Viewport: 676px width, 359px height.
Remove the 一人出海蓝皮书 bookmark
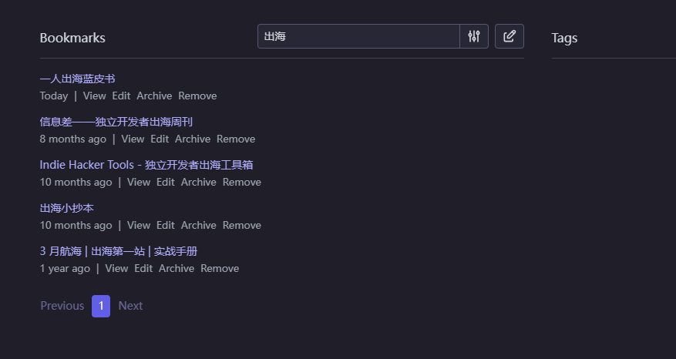[x=197, y=96]
